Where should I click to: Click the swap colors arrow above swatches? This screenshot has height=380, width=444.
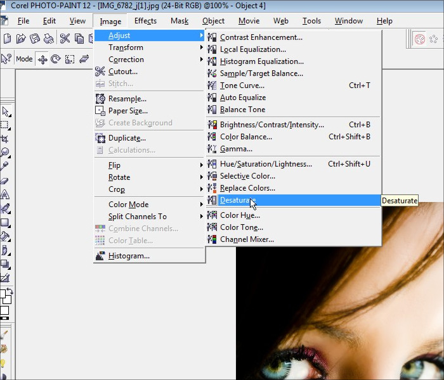[x=11, y=293]
